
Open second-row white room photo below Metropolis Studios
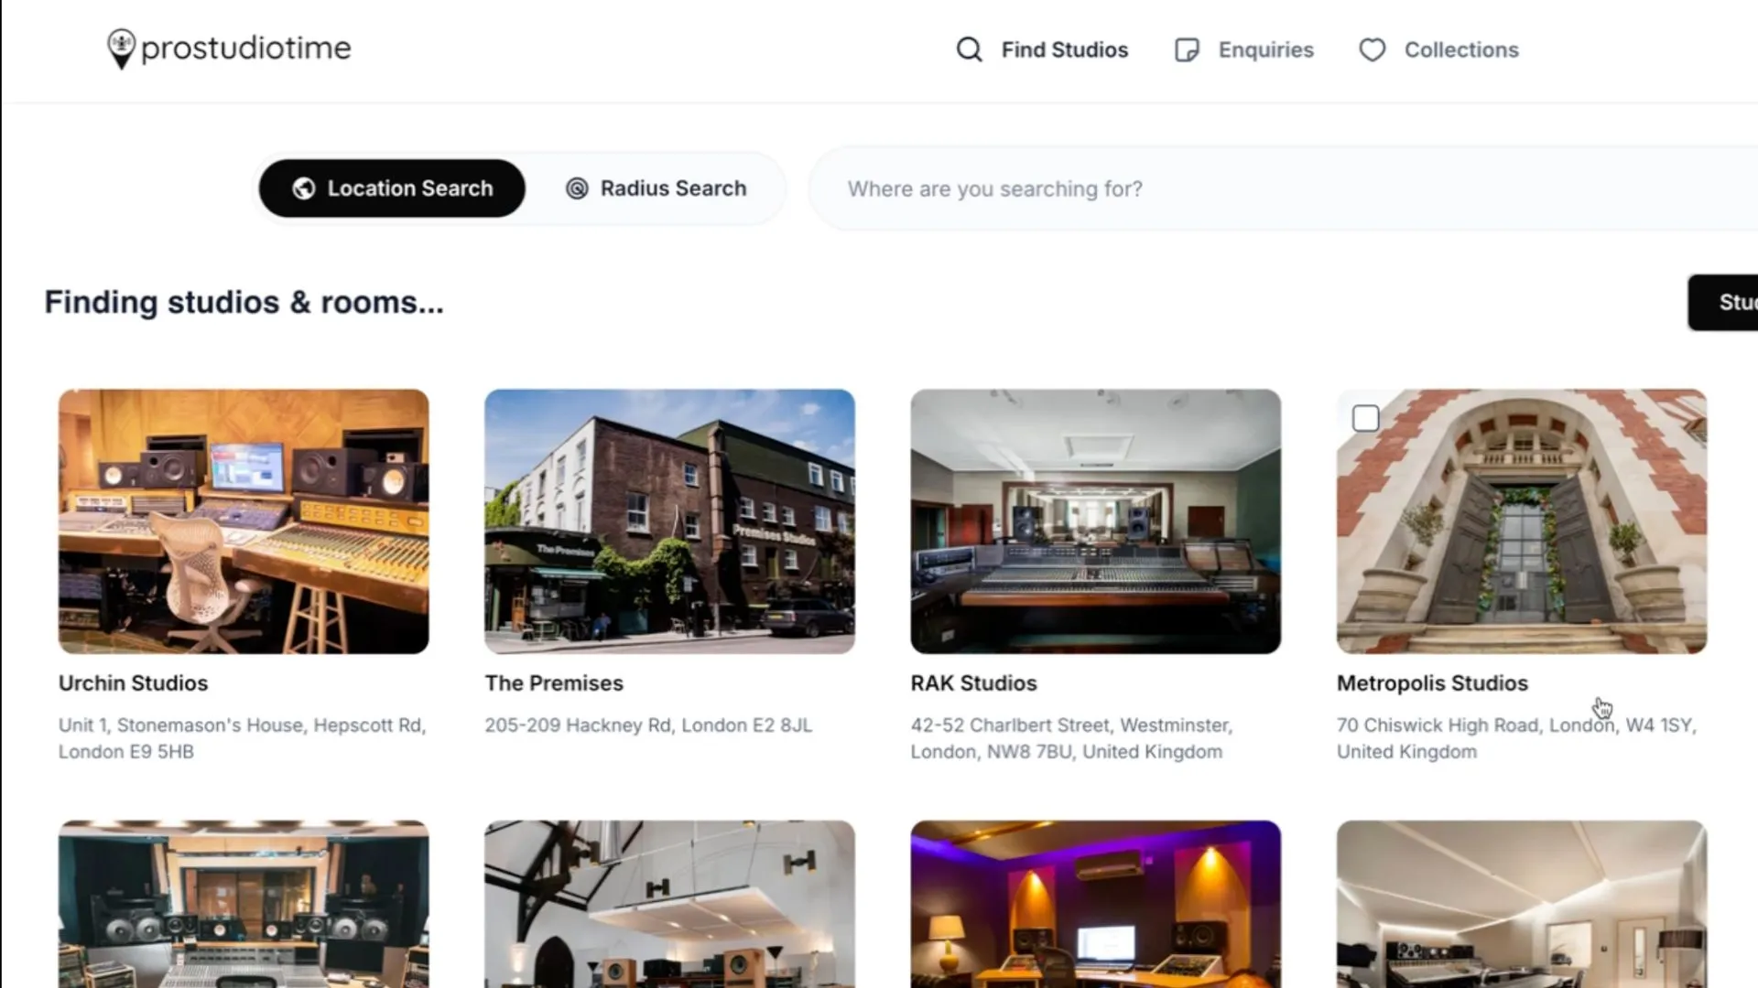(1521, 904)
